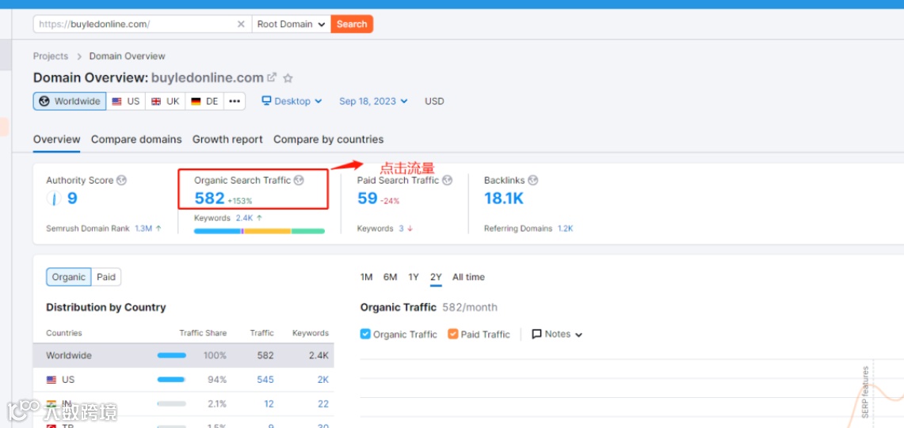Screen dimensions: 904x428
Task: Open Sep 18, 2023 date dropdown
Action: pyautogui.click(x=373, y=100)
